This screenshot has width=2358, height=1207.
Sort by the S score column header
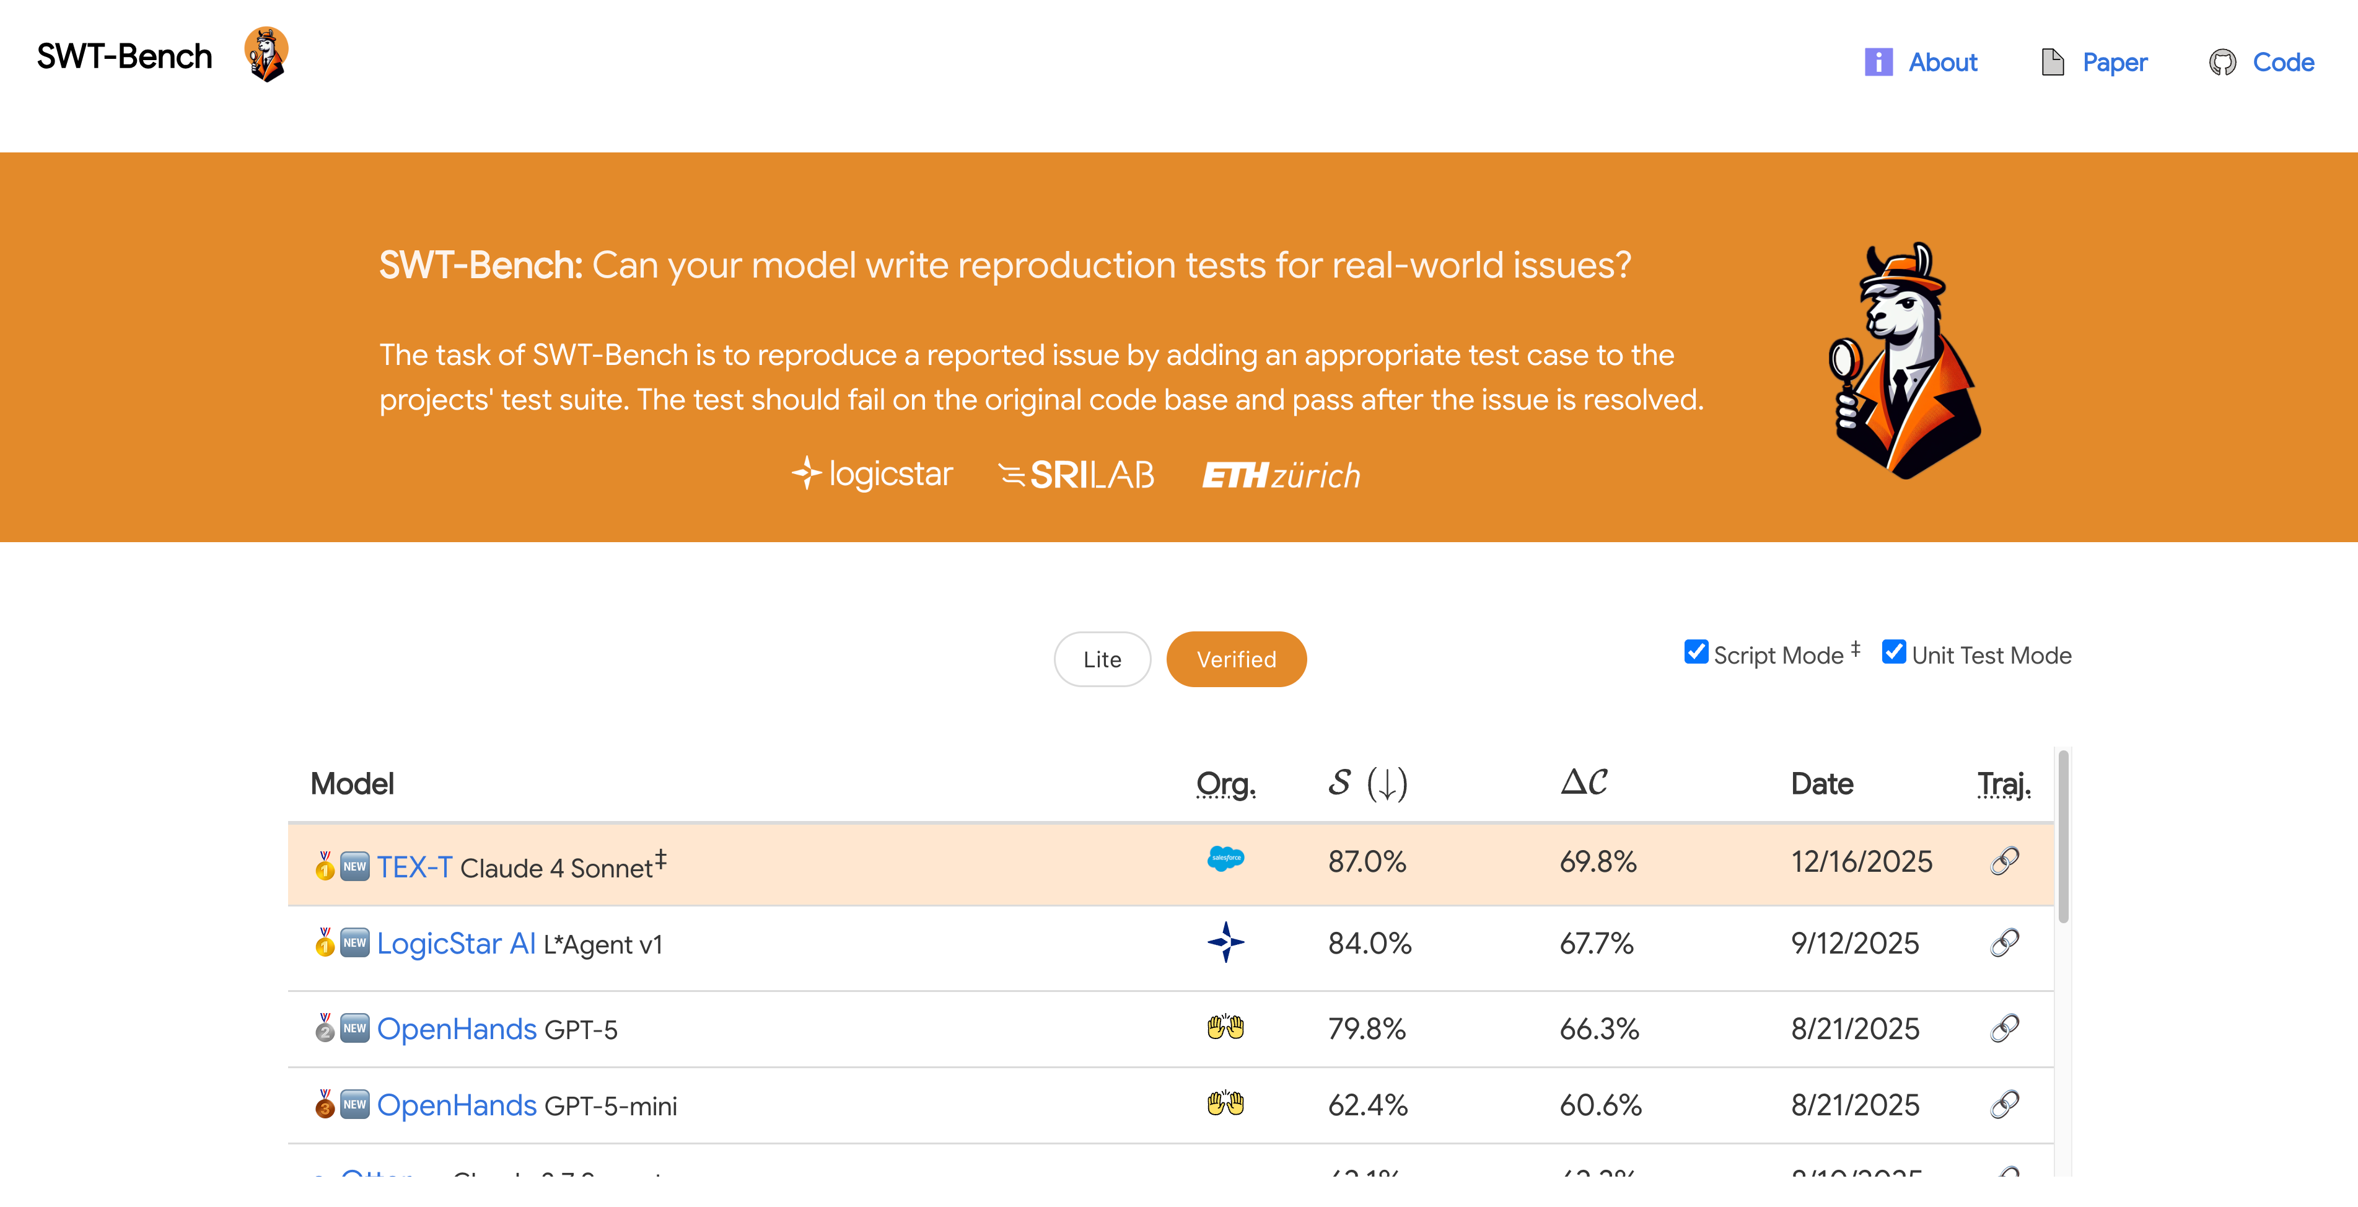click(1367, 783)
